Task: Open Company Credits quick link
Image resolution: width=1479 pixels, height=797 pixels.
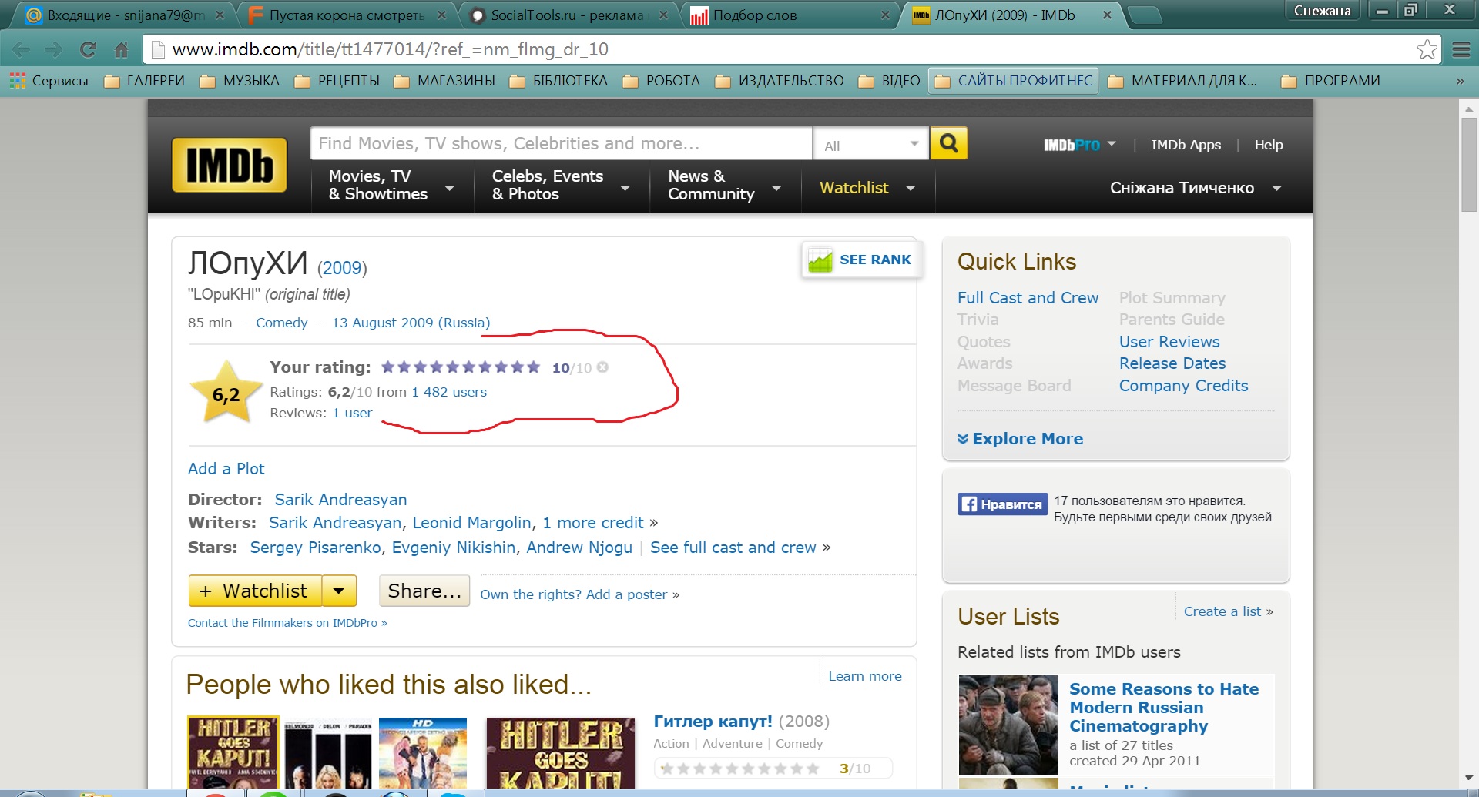Action: click(x=1183, y=386)
